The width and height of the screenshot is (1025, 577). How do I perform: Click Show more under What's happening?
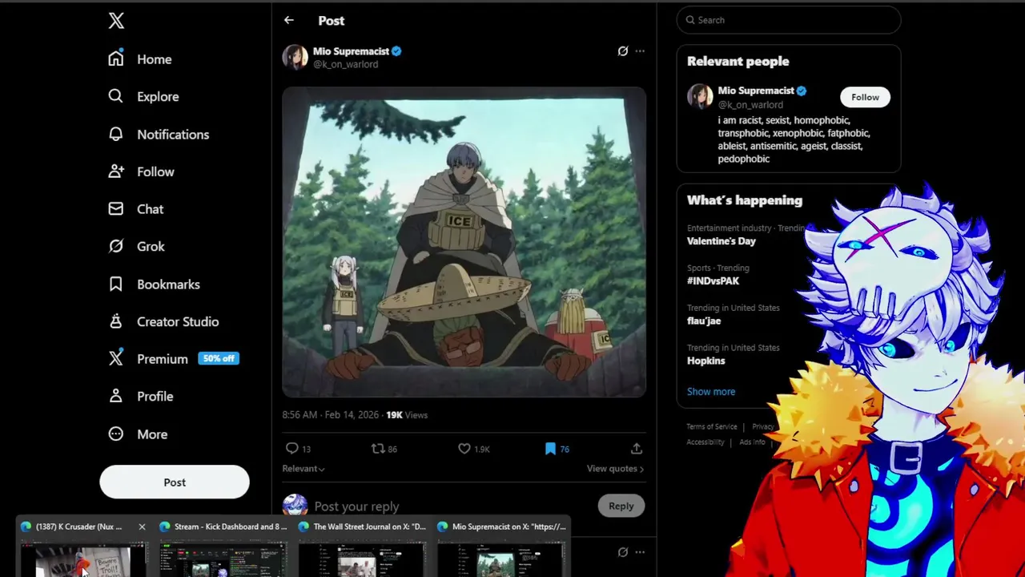click(x=711, y=392)
